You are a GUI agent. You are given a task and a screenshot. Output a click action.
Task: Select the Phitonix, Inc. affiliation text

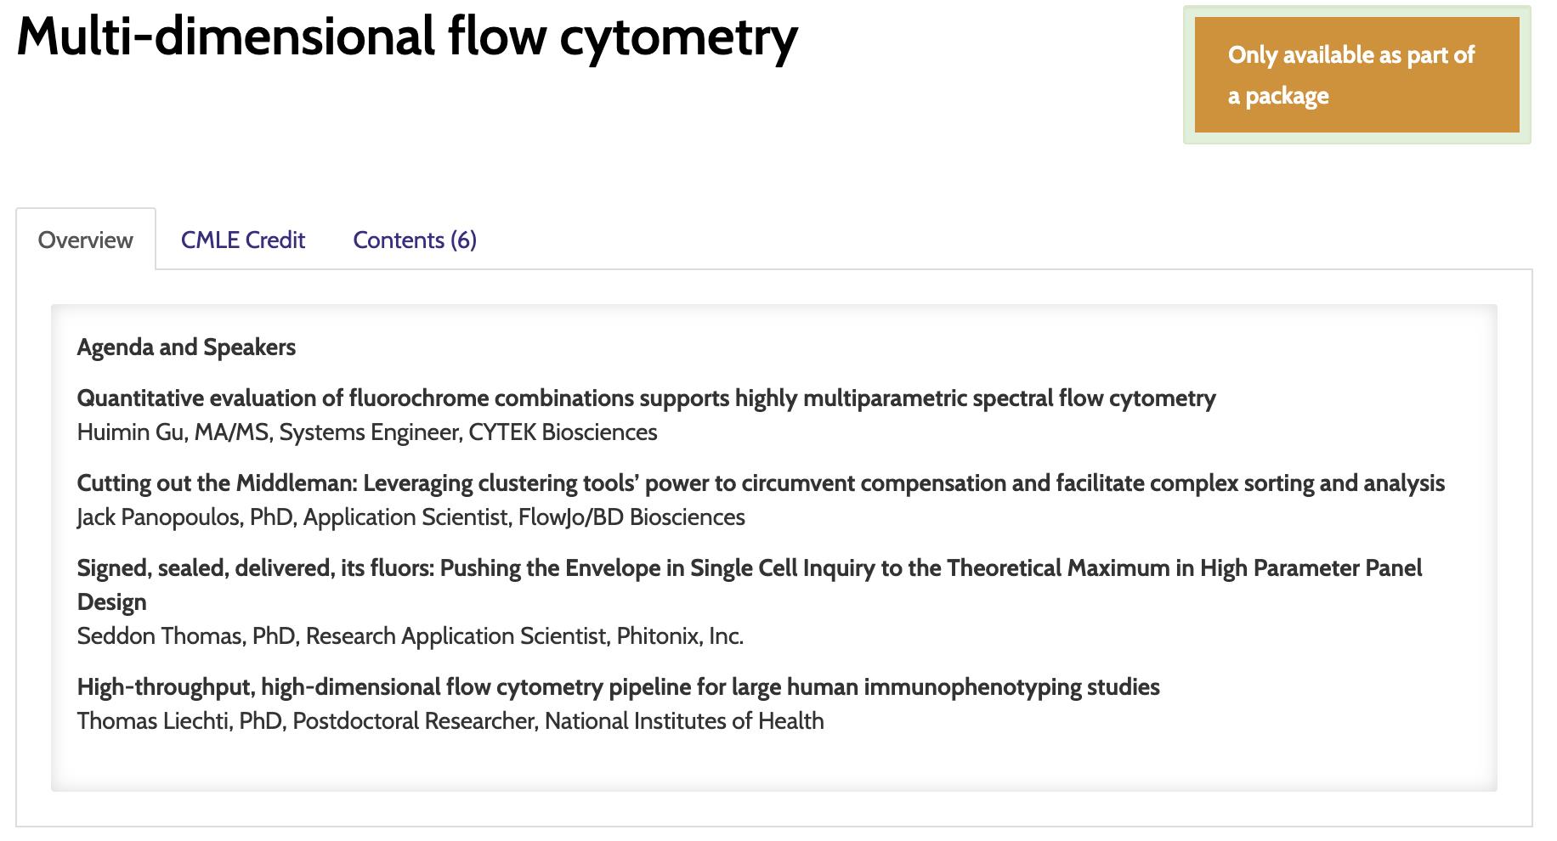680,636
